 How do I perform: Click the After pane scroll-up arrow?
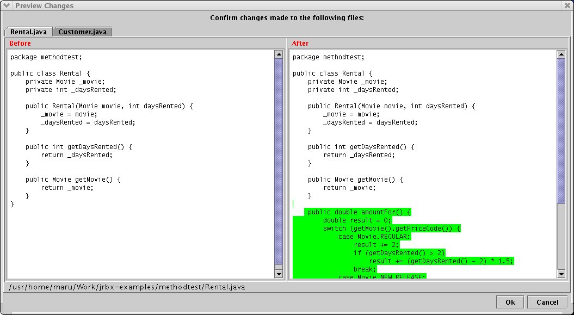coord(561,55)
